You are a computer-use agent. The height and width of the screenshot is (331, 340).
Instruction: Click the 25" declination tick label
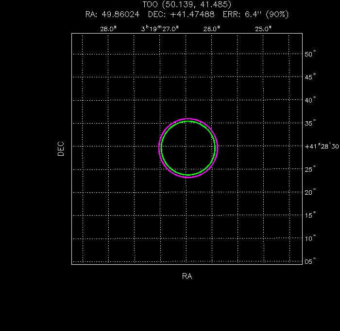click(x=310, y=169)
